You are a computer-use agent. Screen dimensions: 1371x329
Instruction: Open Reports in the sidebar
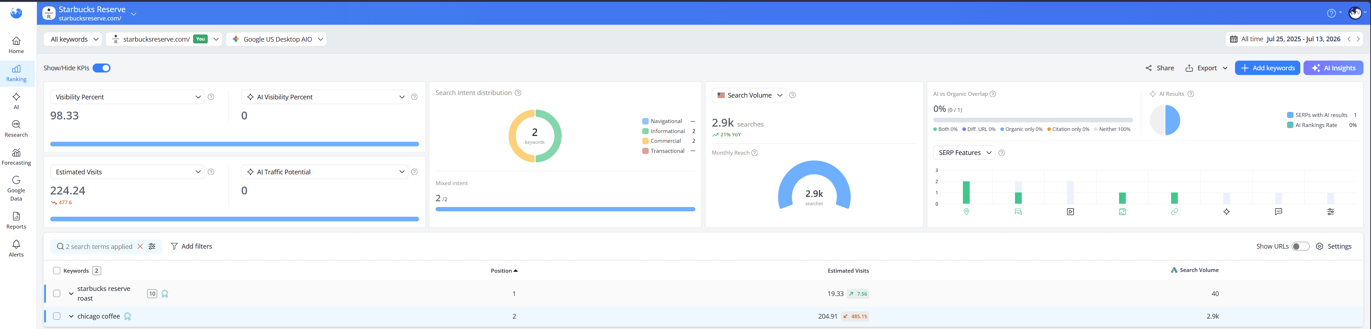point(17,221)
